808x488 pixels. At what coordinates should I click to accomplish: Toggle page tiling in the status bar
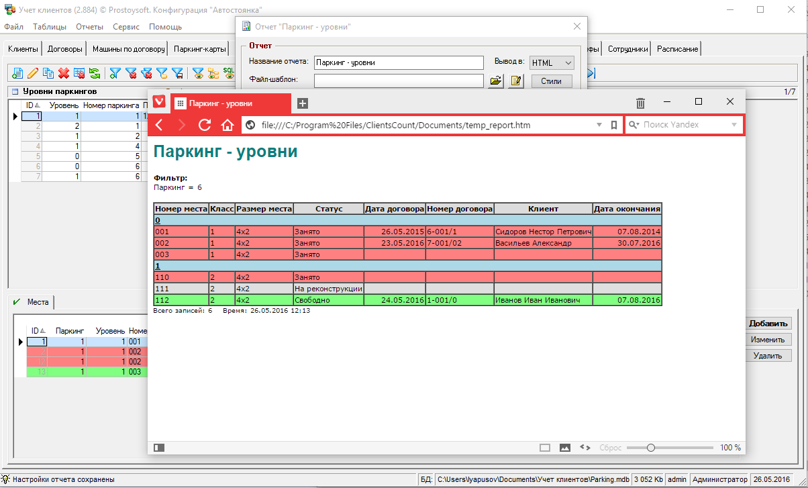pos(545,448)
